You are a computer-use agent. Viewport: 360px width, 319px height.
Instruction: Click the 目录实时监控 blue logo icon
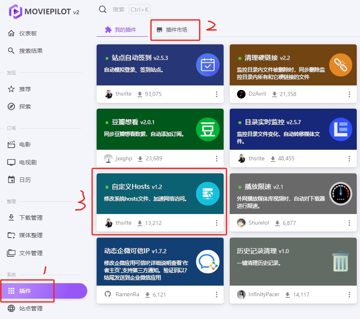tap(341, 129)
